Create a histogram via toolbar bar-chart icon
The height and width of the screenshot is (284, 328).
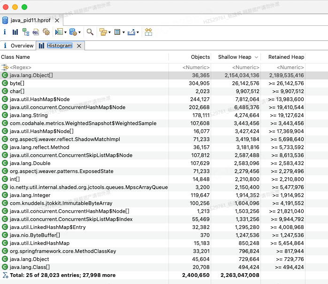click(15, 32)
